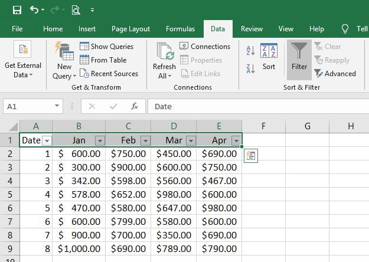This screenshot has width=369, height=262.
Task: Click Reapply filter button
Action: point(332,60)
